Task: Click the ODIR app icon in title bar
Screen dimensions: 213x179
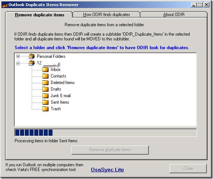Action: (5, 5)
